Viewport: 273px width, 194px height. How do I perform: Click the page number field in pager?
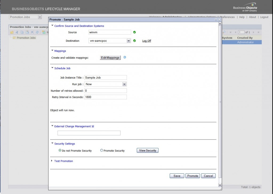[241, 32]
